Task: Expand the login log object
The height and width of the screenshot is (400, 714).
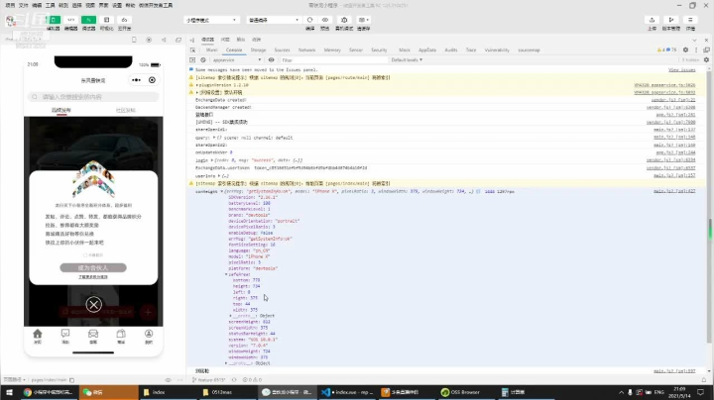Action: [x=212, y=160]
